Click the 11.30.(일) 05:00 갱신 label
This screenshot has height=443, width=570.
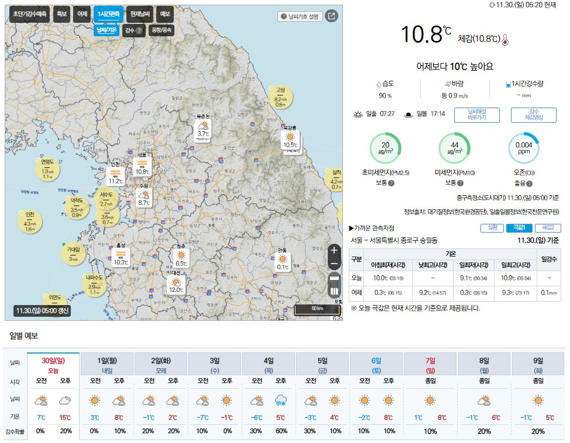pos(42,311)
